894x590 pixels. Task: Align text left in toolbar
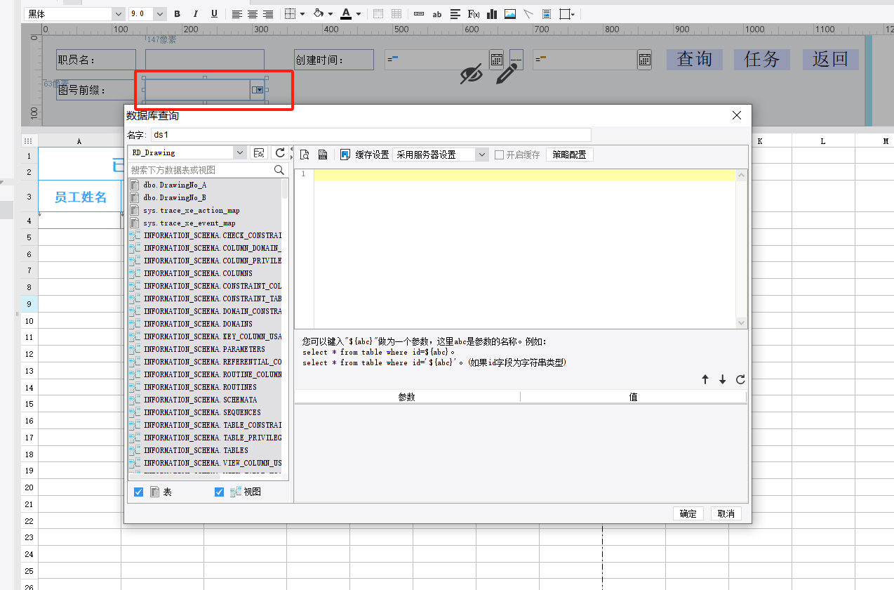point(237,14)
